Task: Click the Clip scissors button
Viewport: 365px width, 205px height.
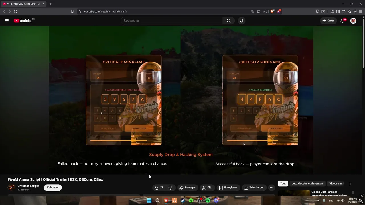Action: [x=207, y=188]
